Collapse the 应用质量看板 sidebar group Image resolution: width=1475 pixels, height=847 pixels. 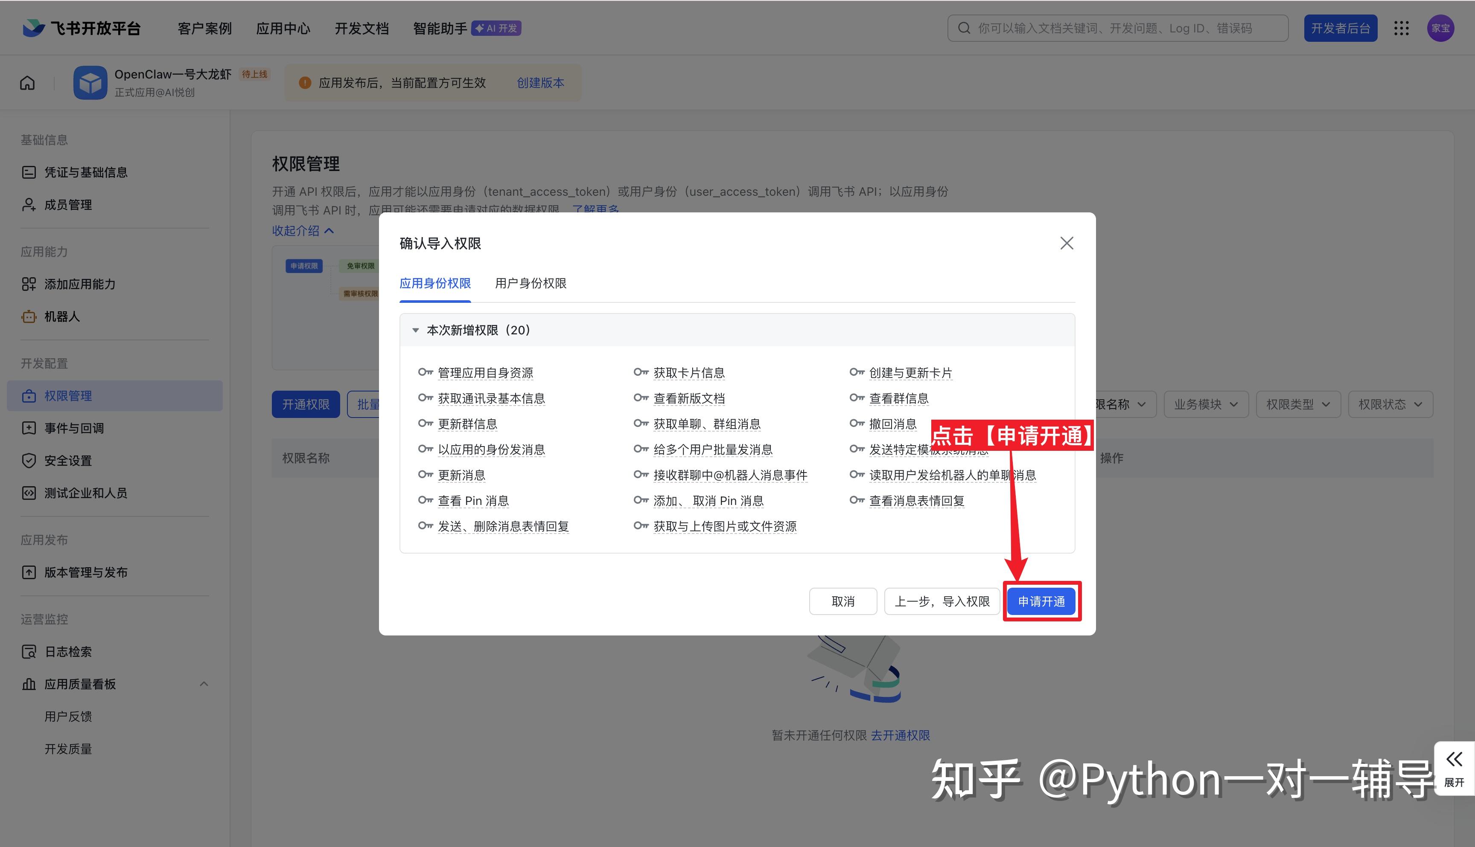tap(204, 684)
